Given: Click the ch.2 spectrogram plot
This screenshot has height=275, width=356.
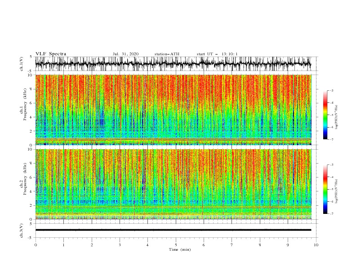Looking at the screenshot, I should pos(173,184).
